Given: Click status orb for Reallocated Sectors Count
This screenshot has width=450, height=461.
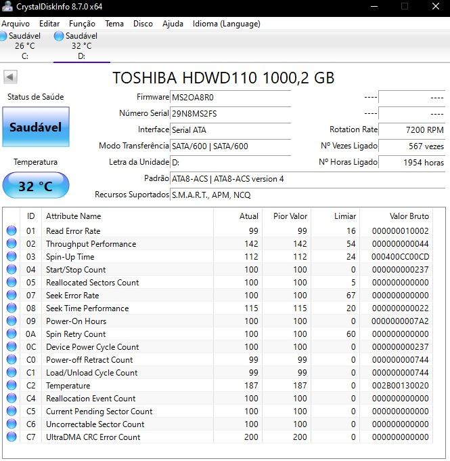Looking at the screenshot, I should [12, 282].
